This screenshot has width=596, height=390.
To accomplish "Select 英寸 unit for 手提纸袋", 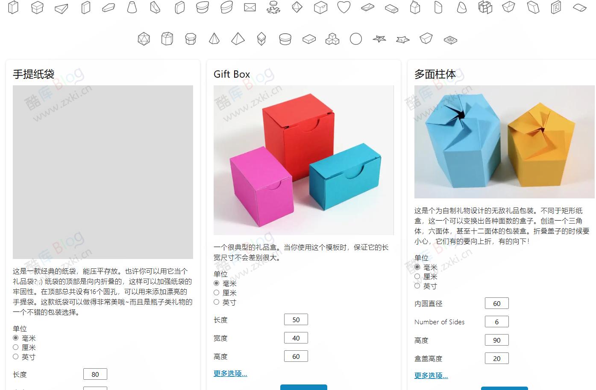I will pyautogui.click(x=16, y=357).
